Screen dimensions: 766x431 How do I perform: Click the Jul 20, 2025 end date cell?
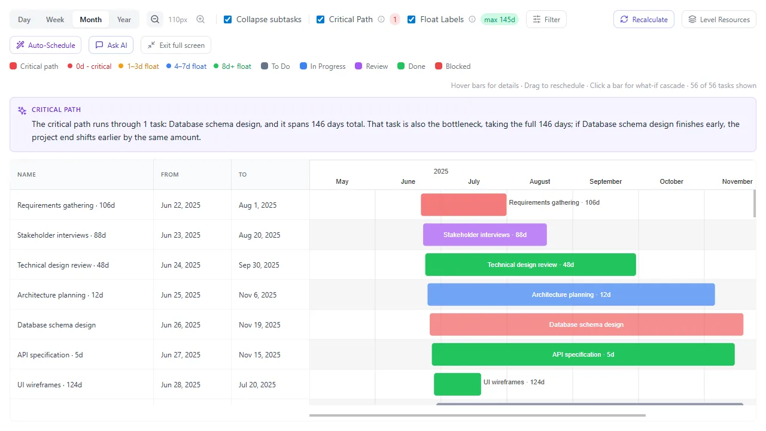pyautogui.click(x=270, y=385)
